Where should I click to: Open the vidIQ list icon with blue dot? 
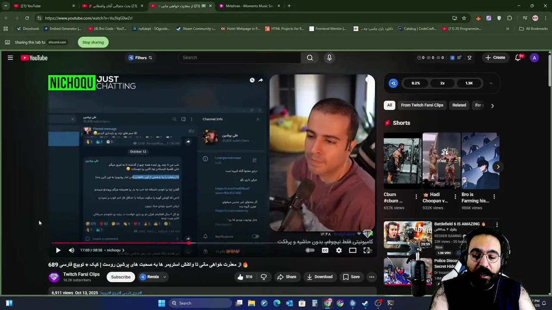459,58
